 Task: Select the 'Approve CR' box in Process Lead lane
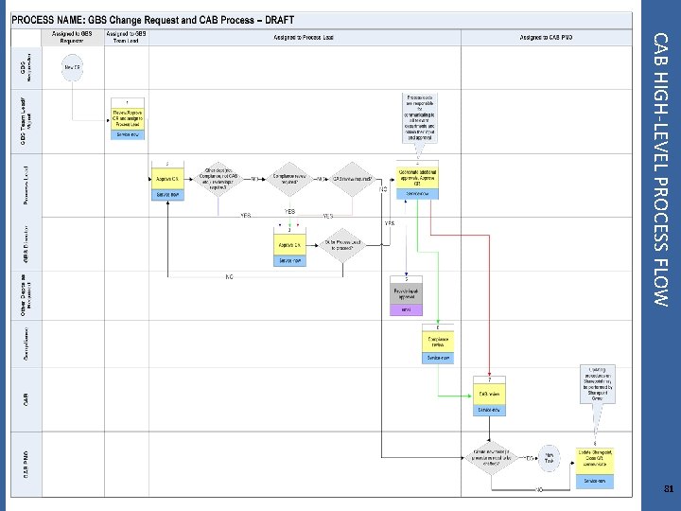coord(167,179)
